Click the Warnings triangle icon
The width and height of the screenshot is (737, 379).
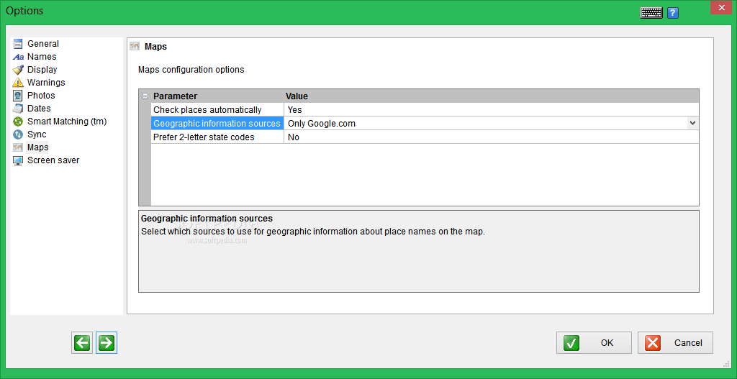point(18,83)
